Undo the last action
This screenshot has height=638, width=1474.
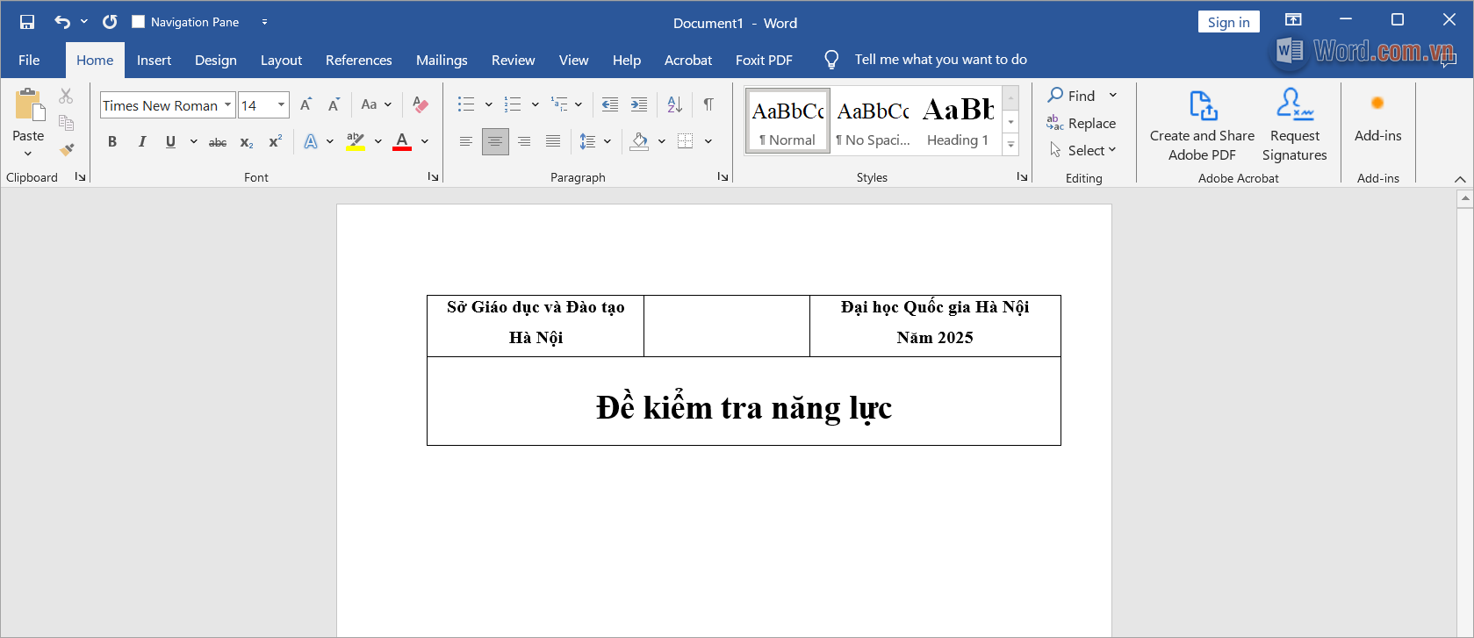click(61, 22)
